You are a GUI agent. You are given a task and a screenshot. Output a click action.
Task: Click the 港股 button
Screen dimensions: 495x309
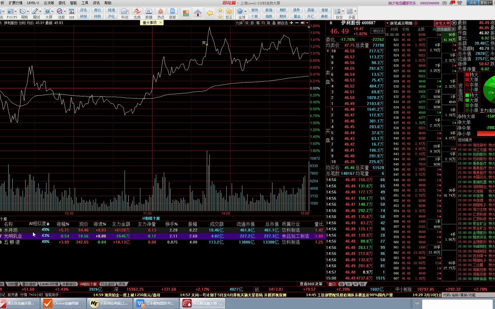[x=325, y=10]
